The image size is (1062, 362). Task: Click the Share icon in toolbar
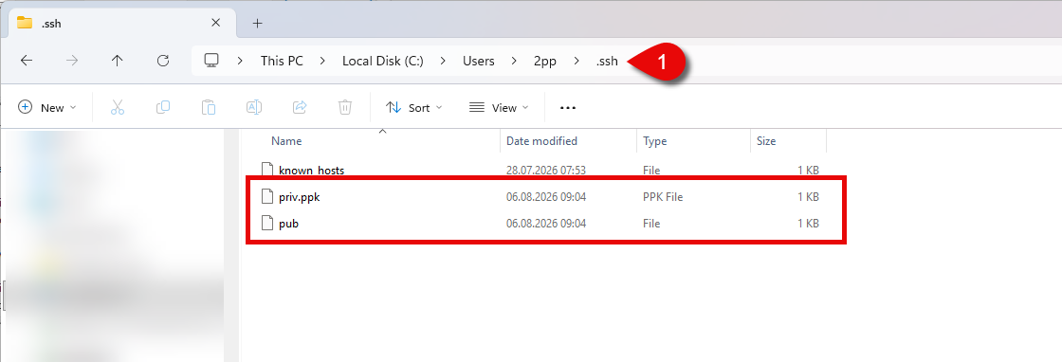tap(300, 107)
